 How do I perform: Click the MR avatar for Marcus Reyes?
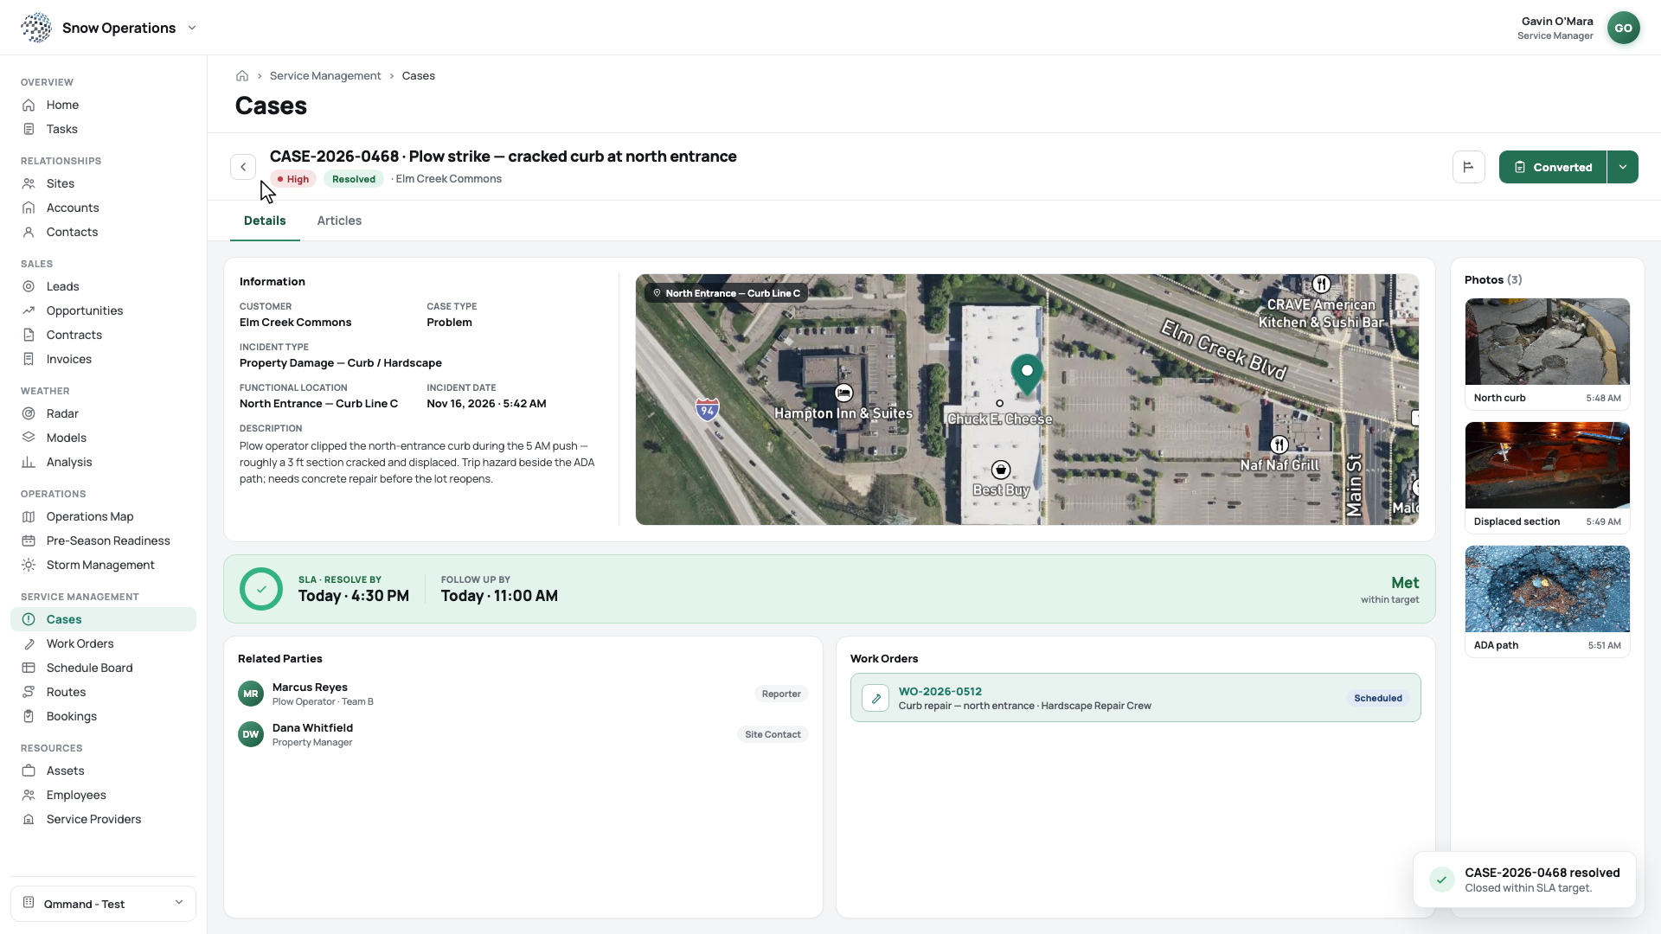point(251,694)
